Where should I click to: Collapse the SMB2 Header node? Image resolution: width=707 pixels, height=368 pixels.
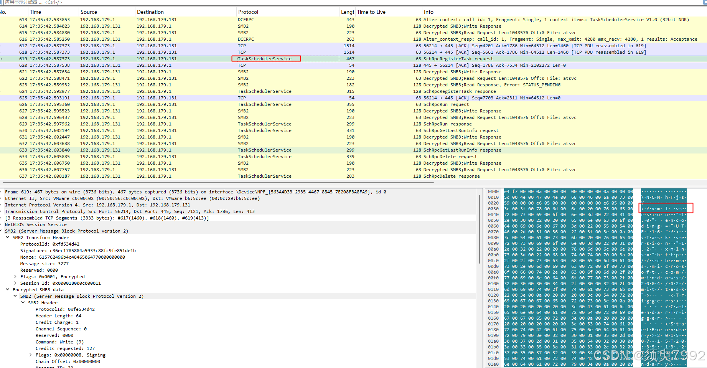tap(23, 303)
